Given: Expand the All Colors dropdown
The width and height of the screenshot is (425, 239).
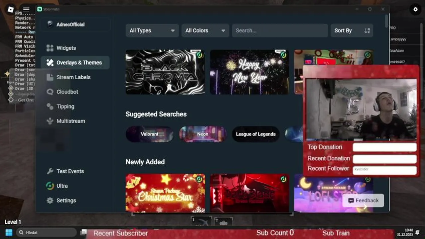Looking at the screenshot, I should pyautogui.click(x=205, y=31).
